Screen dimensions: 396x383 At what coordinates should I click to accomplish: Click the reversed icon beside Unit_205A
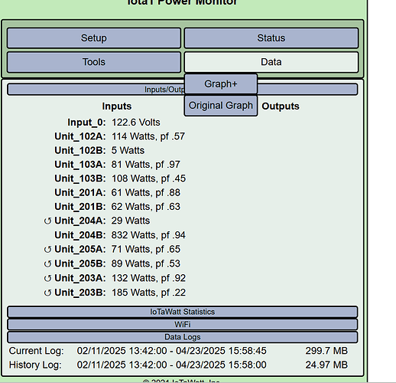coord(47,250)
